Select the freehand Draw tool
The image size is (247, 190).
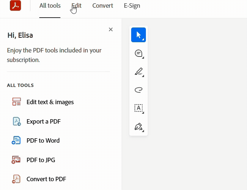139,90
